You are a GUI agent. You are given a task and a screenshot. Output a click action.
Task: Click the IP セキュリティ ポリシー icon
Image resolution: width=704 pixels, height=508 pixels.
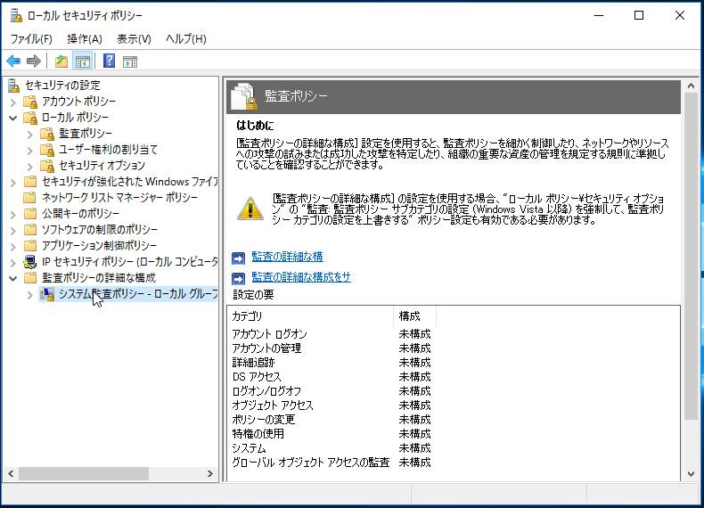click(x=30, y=262)
